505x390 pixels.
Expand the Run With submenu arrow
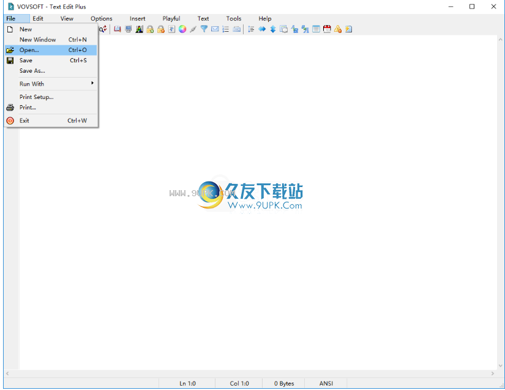click(x=92, y=83)
